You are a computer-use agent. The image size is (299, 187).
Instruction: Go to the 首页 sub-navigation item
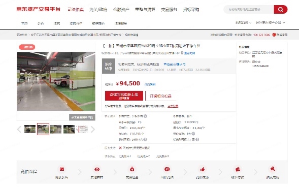[x=24, y=23]
